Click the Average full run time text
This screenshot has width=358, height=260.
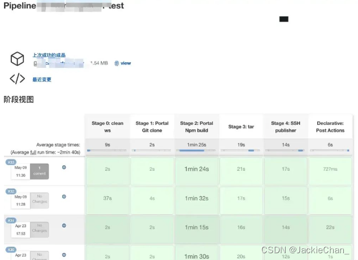pos(45,152)
